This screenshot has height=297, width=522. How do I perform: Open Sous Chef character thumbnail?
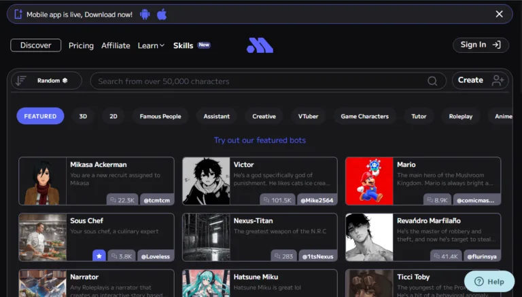tap(43, 237)
